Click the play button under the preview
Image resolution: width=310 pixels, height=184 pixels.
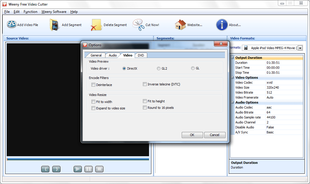77,169
